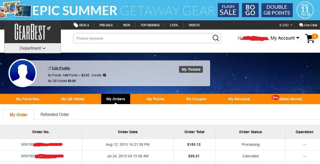Open the Edit Profile link
Screen dimensions: 320x164
pos(61,68)
